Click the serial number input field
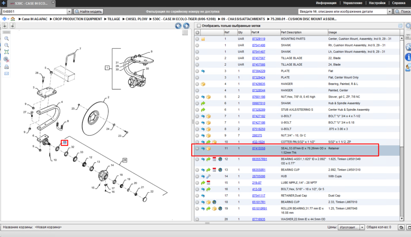411x237 pixels. tap(35, 11)
